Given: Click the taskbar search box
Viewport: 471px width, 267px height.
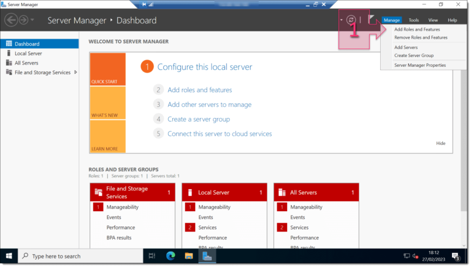Looking at the screenshot, I should pos(80,256).
